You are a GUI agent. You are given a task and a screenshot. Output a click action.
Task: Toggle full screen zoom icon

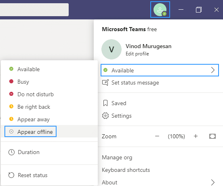click(212, 136)
